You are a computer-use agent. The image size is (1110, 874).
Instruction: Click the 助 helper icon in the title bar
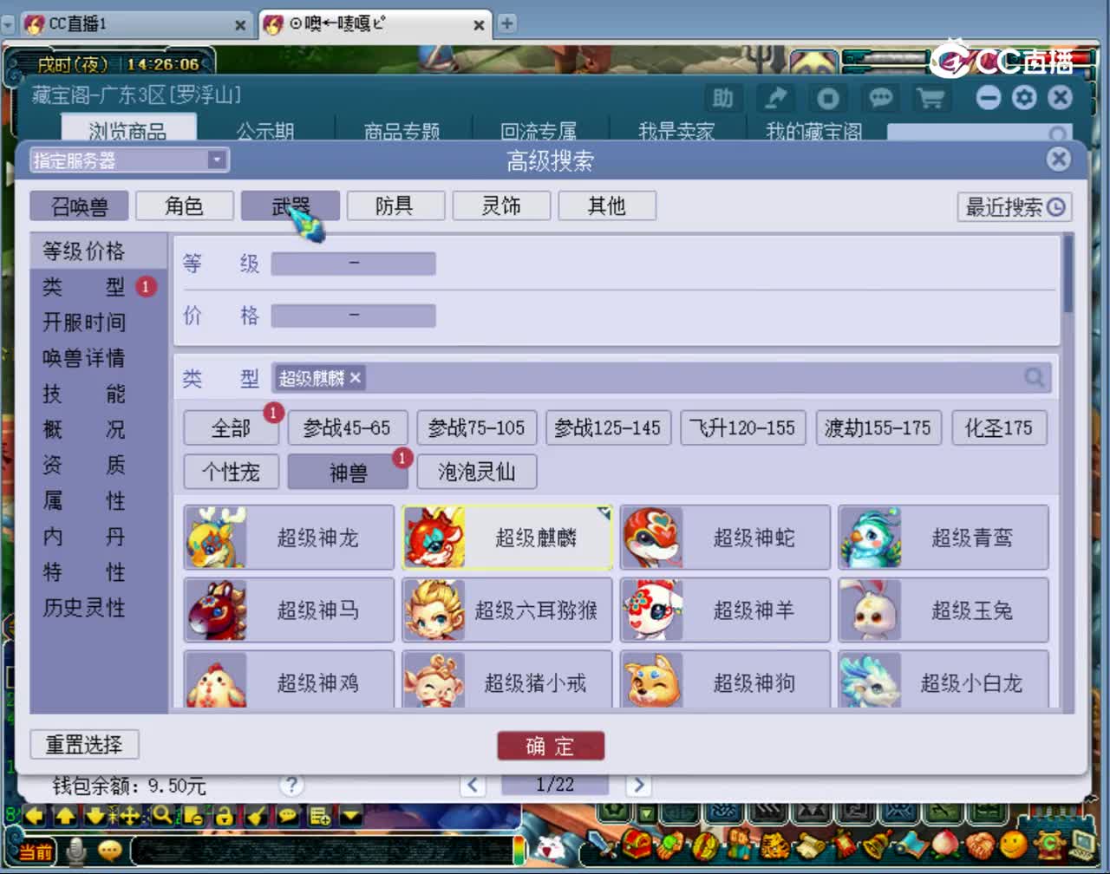pyautogui.click(x=722, y=98)
